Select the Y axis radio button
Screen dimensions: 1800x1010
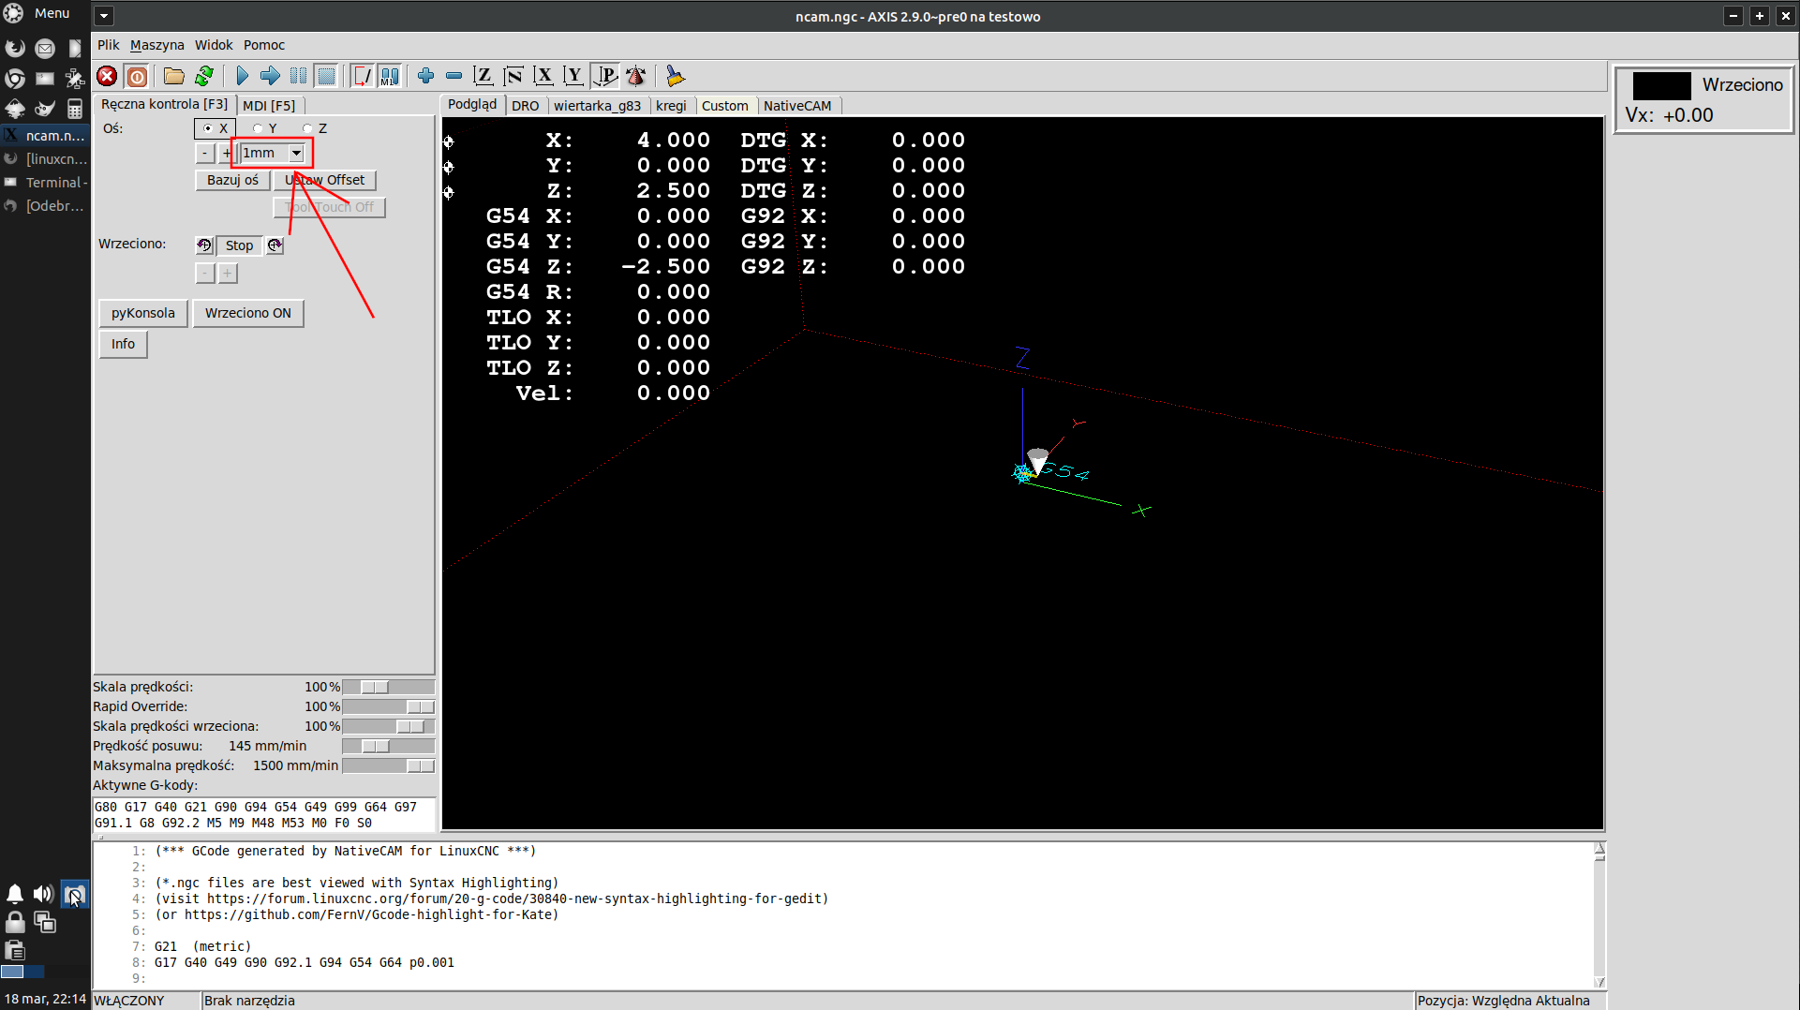(x=264, y=128)
